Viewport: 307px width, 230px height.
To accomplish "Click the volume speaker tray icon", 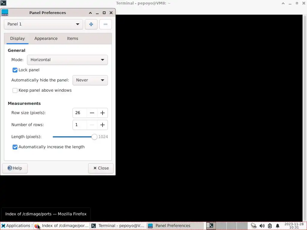I will [x=262, y=226].
